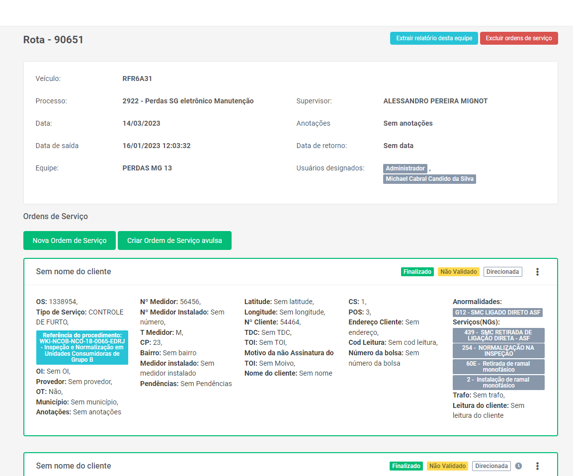Click 2 - Instalação de ramal monofásico tag

(498, 383)
